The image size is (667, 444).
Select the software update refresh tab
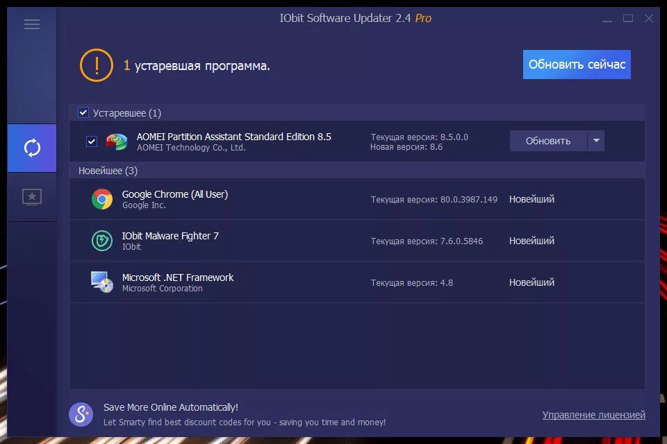(x=32, y=148)
